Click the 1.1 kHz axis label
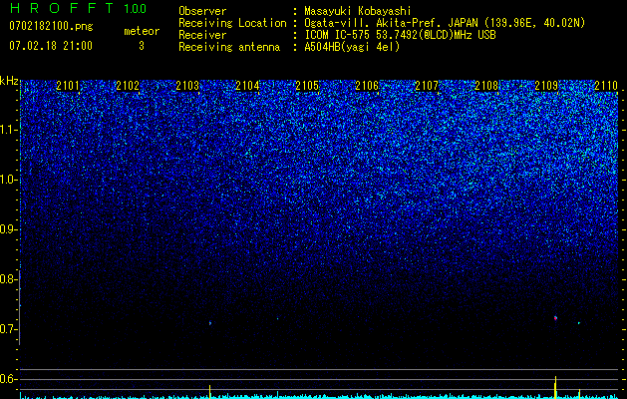This screenshot has width=627, height=399. coord(8,130)
